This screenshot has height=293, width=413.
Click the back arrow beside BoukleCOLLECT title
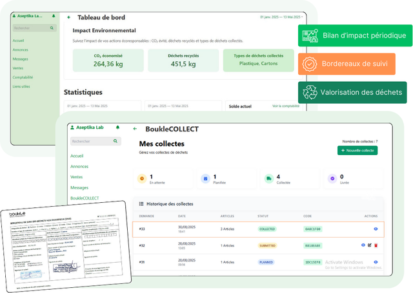pos(135,129)
